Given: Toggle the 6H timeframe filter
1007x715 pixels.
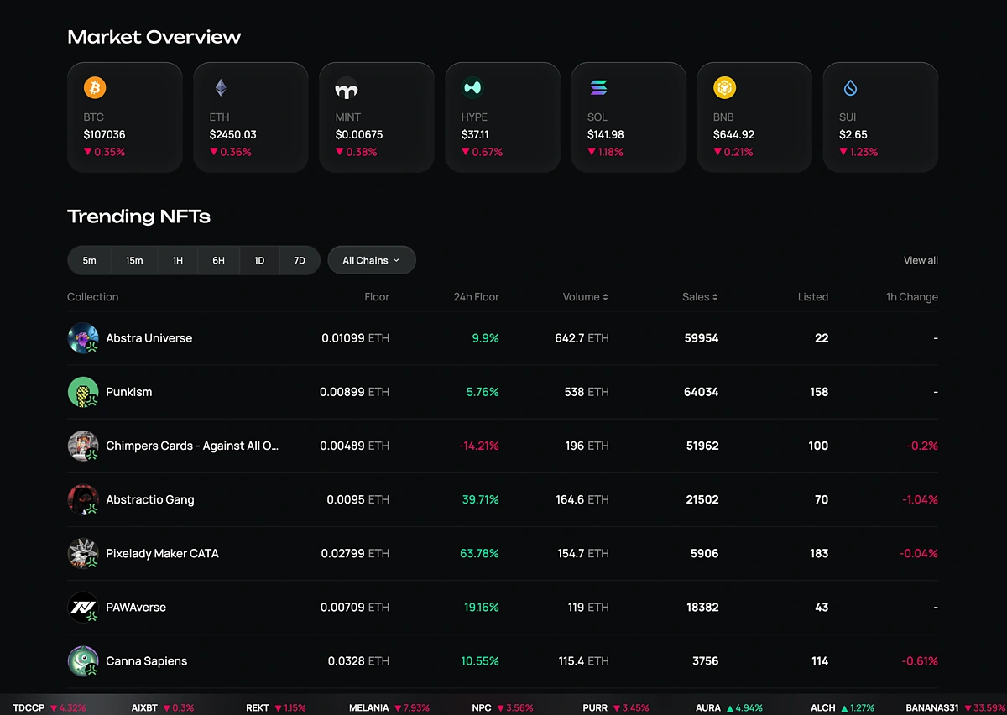Looking at the screenshot, I should [219, 260].
